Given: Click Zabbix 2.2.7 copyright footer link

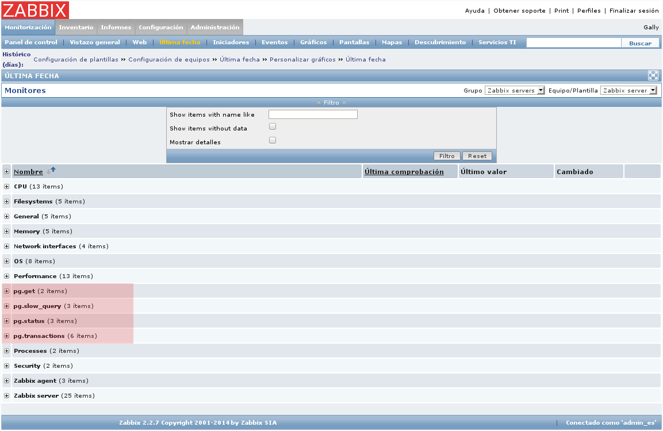Looking at the screenshot, I should [x=198, y=422].
